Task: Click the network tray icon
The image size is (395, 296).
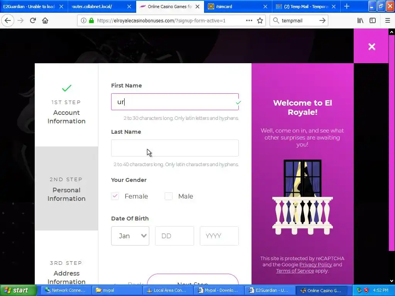Action: point(359,290)
